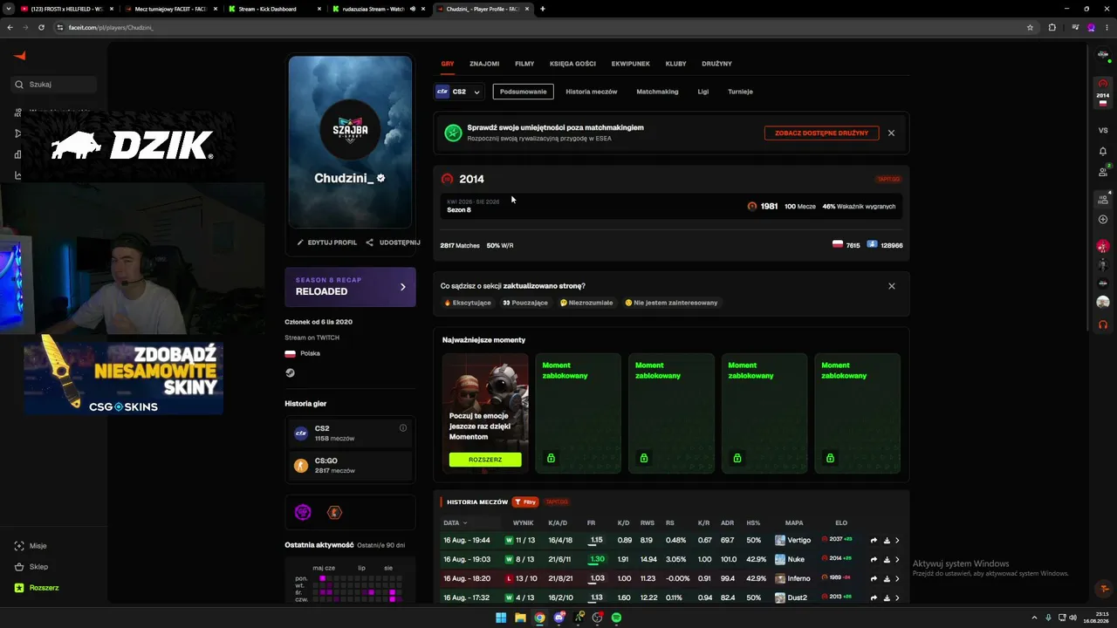The image size is (1117, 628).
Task: Click the CS2 info icon in Historia gier
Action: (x=403, y=427)
